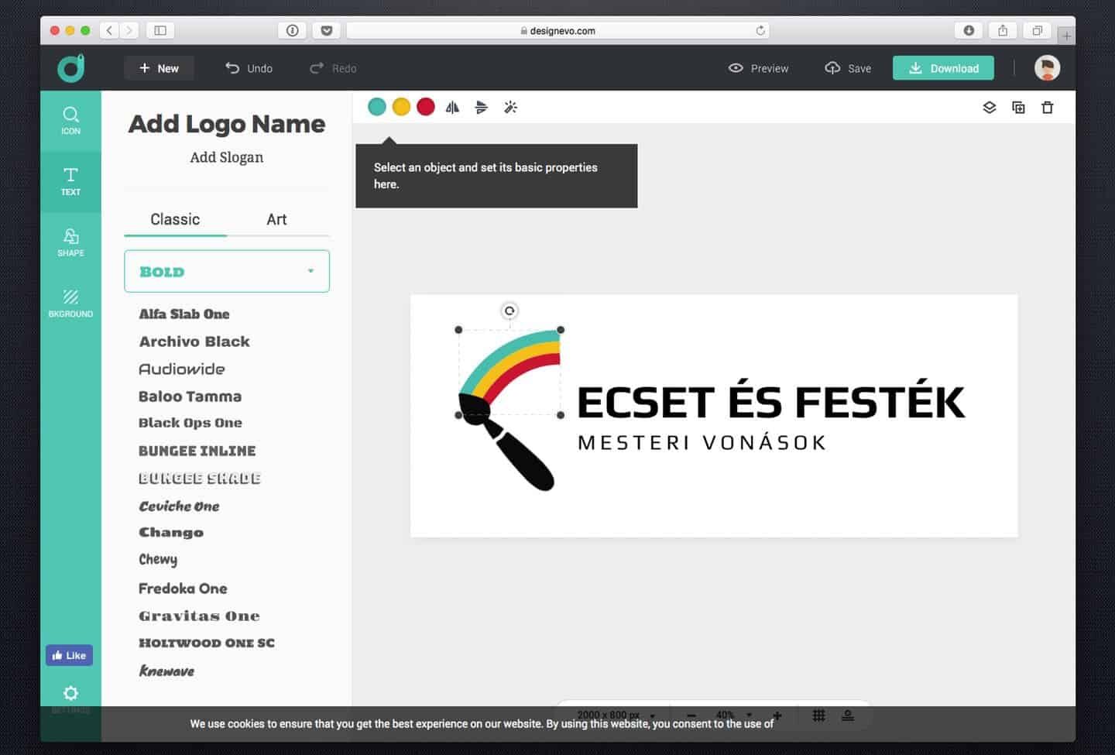Select the ECSET ÉS FESTÉK logo text
The height and width of the screenshot is (755, 1115).
point(771,400)
